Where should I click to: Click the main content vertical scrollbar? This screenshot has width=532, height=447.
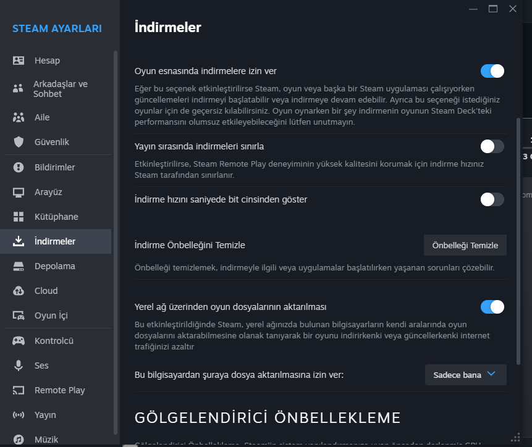click(x=518, y=241)
